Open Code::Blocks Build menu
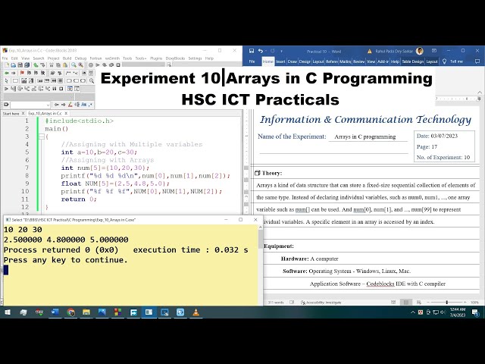The image size is (485, 364). [67, 58]
